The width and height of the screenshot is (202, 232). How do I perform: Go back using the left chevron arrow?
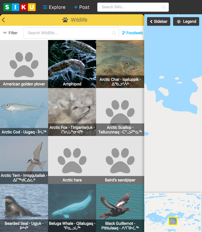tap(3, 20)
